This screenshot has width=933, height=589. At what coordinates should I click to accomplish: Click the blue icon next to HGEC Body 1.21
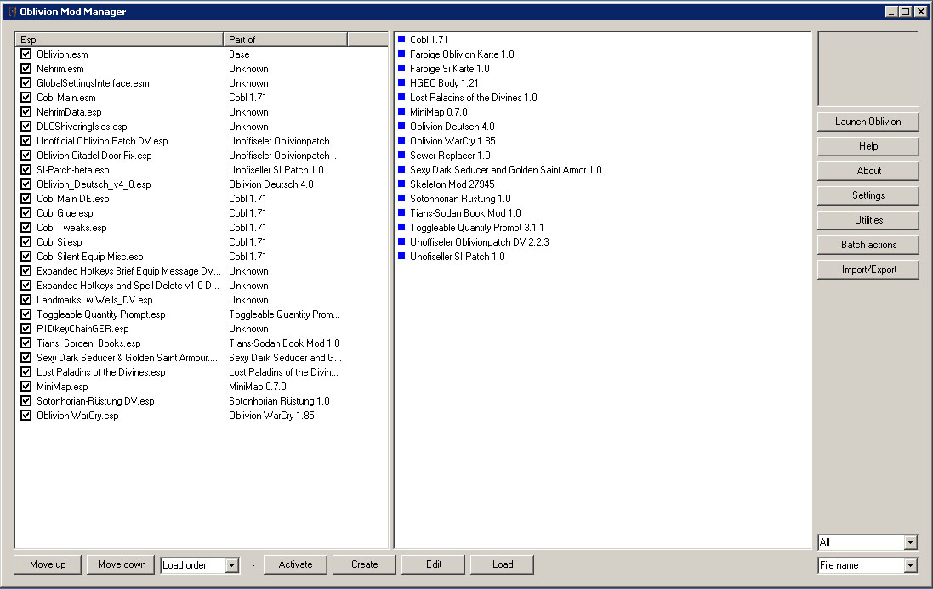pyautogui.click(x=401, y=83)
